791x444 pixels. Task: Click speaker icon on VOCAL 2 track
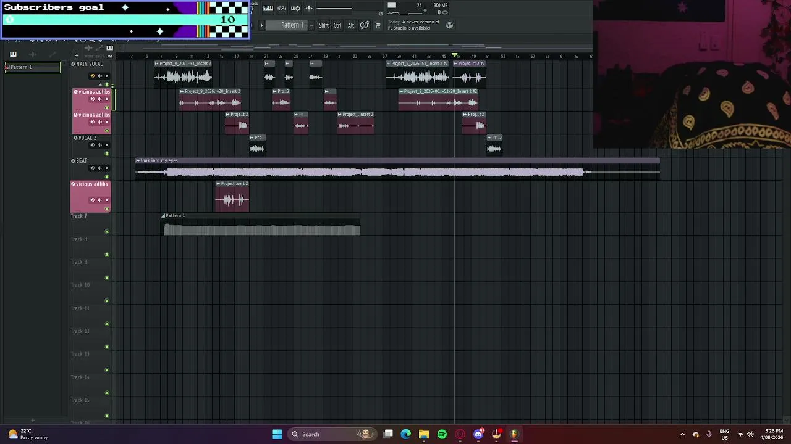(x=99, y=145)
